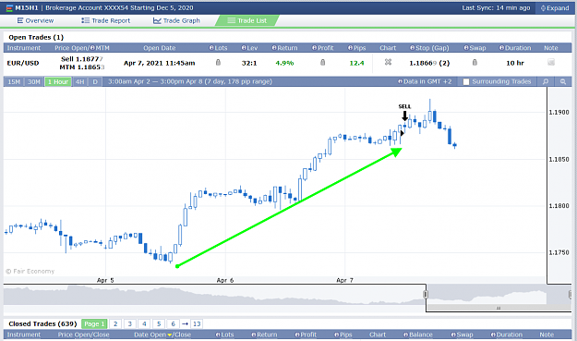The width and height of the screenshot is (577, 341).
Task: Open the Trade Graph tab
Action: [176, 20]
